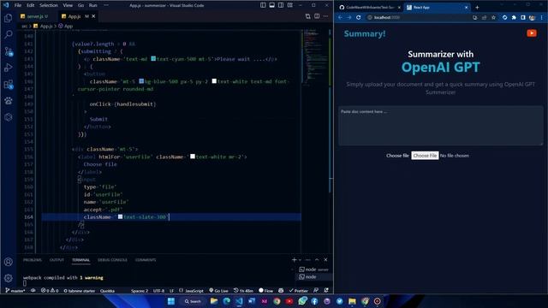This screenshot has width=548, height=308.
Task: Toggle panel layout icon in title bar
Action: tap(272, 5)
